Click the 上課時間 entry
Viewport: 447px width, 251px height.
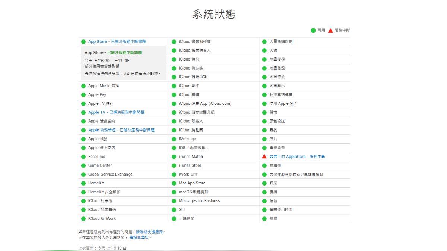(x=187, y=219)
